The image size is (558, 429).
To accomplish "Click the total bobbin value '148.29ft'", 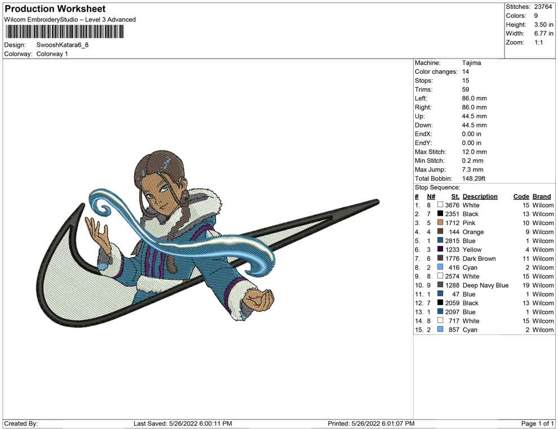I will point(473,178).
